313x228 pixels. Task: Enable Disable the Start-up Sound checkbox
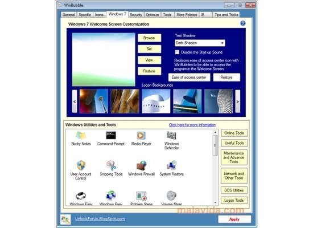[x=177, y=52]
